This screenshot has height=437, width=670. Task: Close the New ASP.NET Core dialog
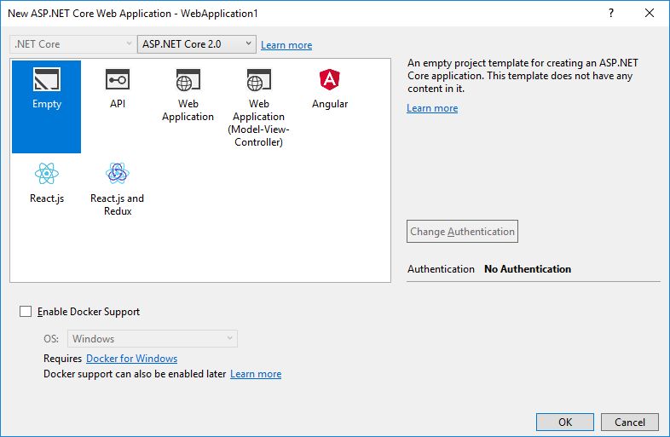click(x=650, y=14)
